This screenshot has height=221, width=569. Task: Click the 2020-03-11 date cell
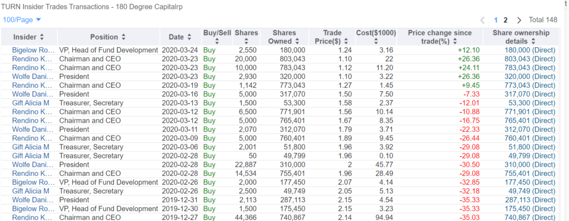click(181, 129)
